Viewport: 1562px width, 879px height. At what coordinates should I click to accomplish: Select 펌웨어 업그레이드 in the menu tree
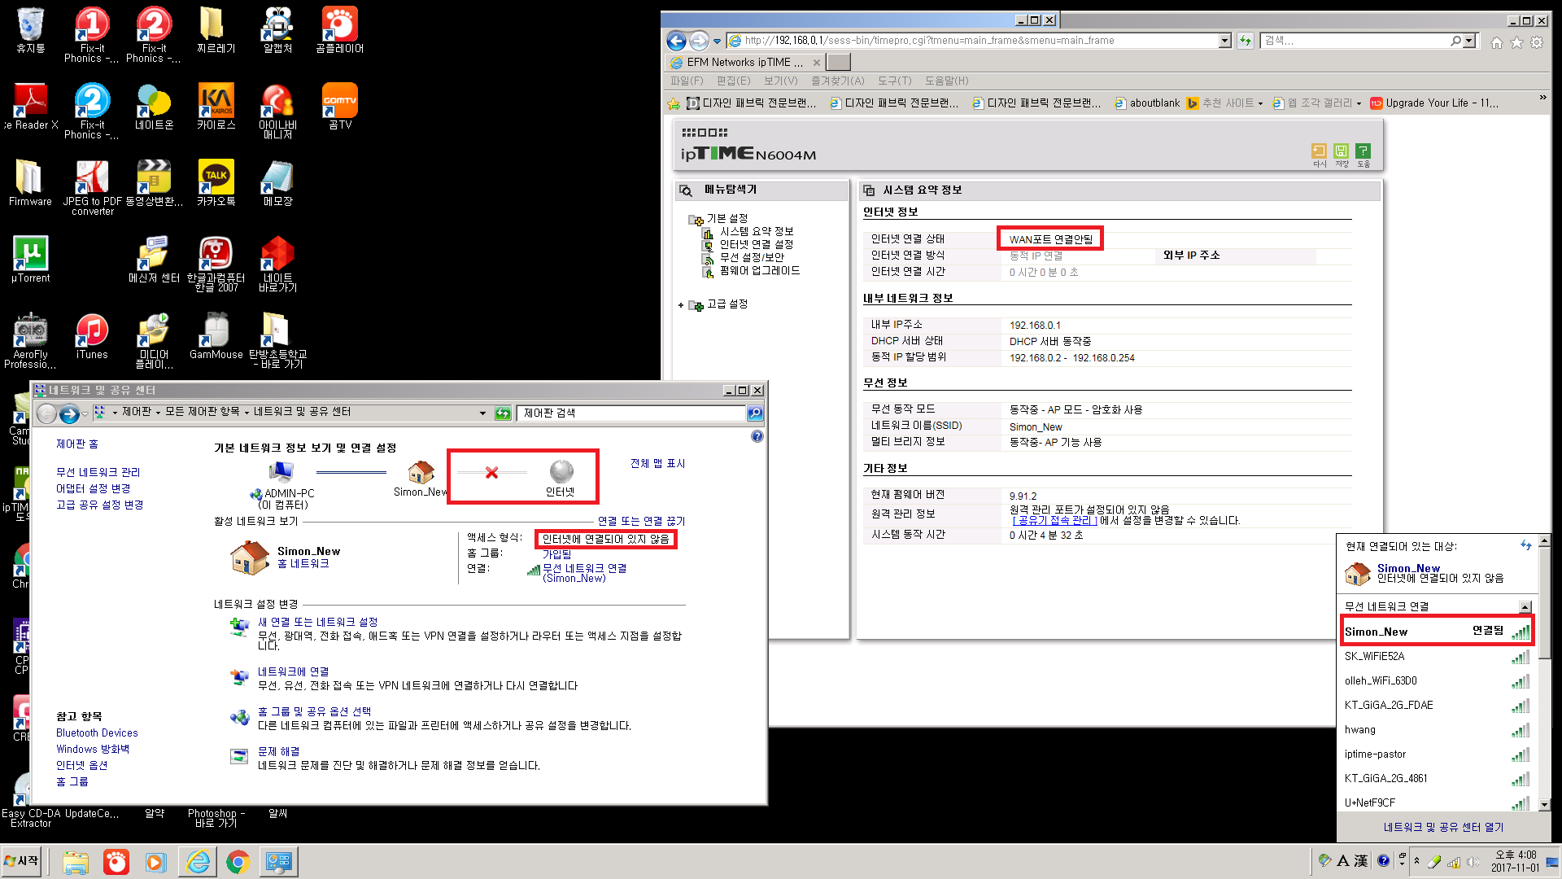[760, 271]
